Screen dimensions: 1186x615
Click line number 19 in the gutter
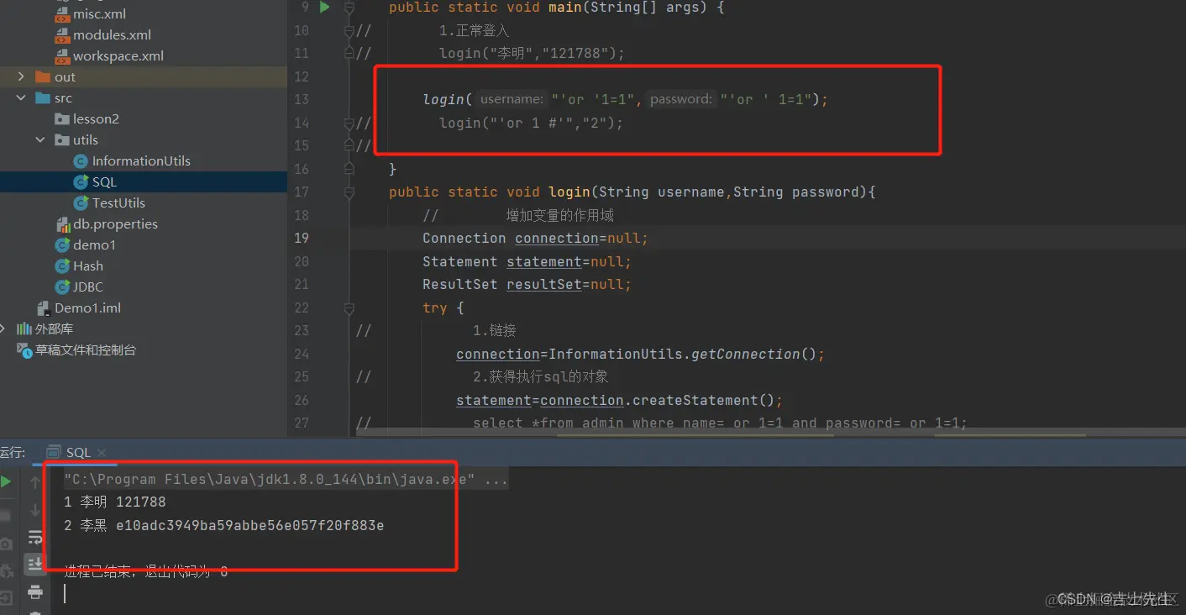[x=301, y=238]
